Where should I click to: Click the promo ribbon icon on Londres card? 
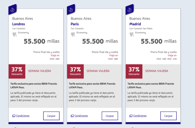tap(13, 10)
